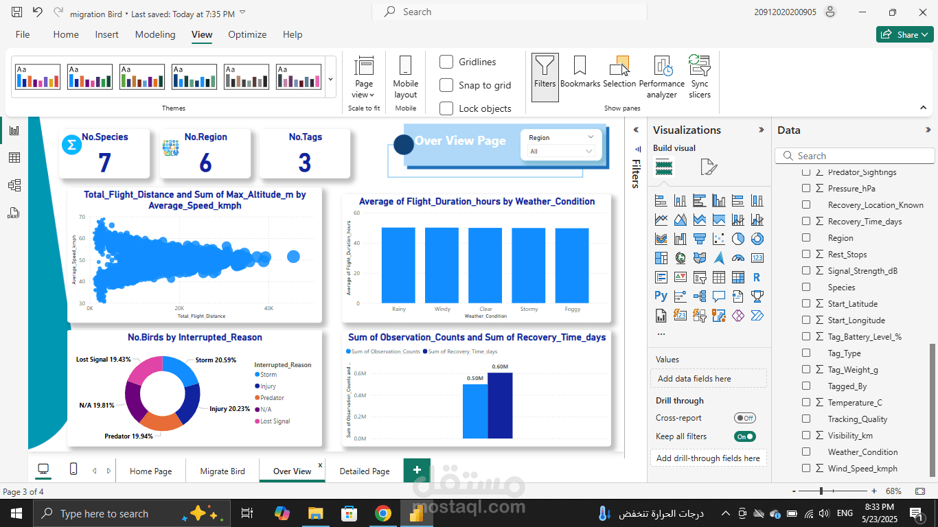Check the Lock objects option
Screen dimensions: 938x527
click(446, 108)
